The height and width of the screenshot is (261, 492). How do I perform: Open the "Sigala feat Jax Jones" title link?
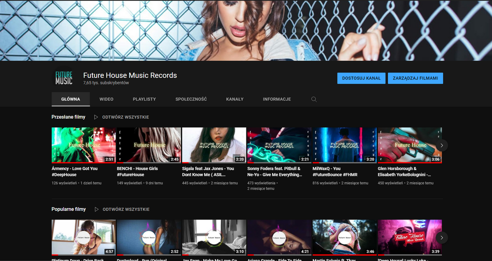click(x=208, y=172)
